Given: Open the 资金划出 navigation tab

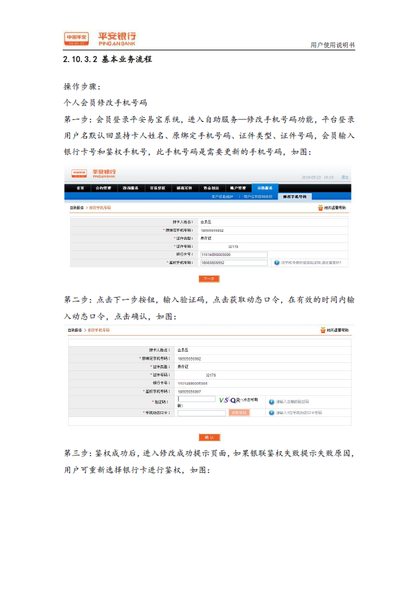Looking at the screenshot, I should pyautogui.click(x=211, y=188).
